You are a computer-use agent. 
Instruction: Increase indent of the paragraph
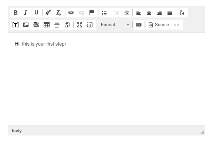pyautogui.click(x=126, y=13)
